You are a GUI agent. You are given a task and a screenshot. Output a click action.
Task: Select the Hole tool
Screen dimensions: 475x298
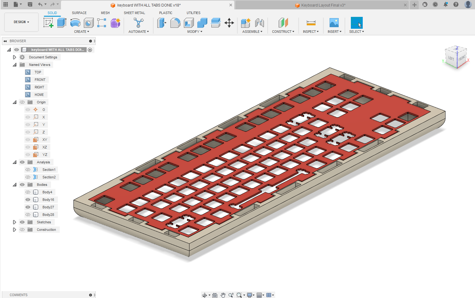point(88,23)
